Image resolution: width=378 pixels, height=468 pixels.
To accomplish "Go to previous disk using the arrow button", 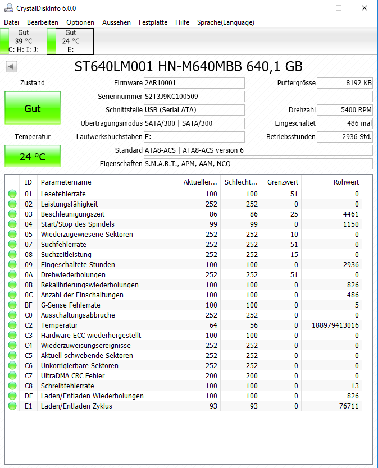I will (11, 66).
